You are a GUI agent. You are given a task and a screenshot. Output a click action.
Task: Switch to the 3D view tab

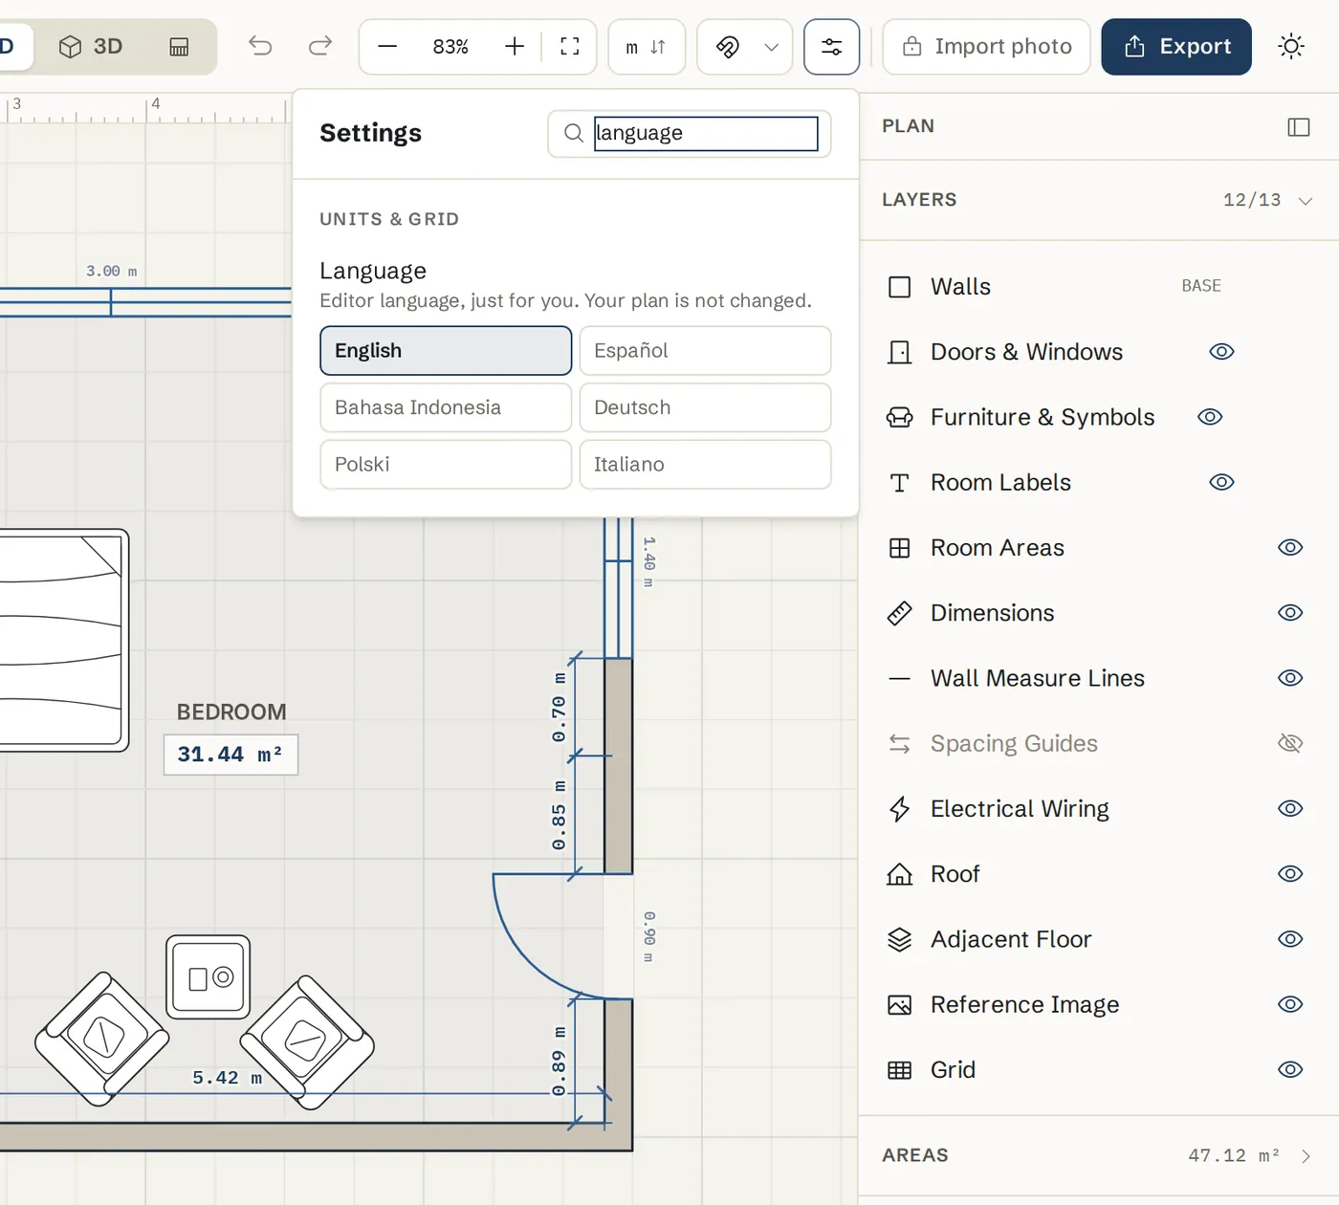pyautogui.click(x=90, y=46)
